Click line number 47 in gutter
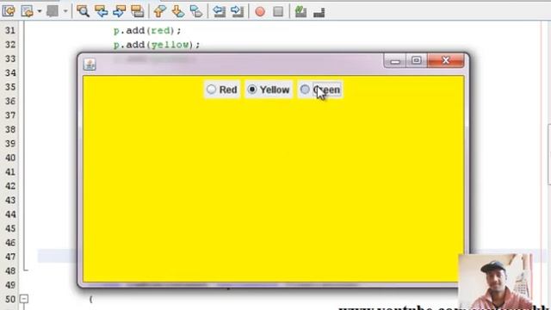The width and height of the screenshot is (551, 310). pos(10,257)
